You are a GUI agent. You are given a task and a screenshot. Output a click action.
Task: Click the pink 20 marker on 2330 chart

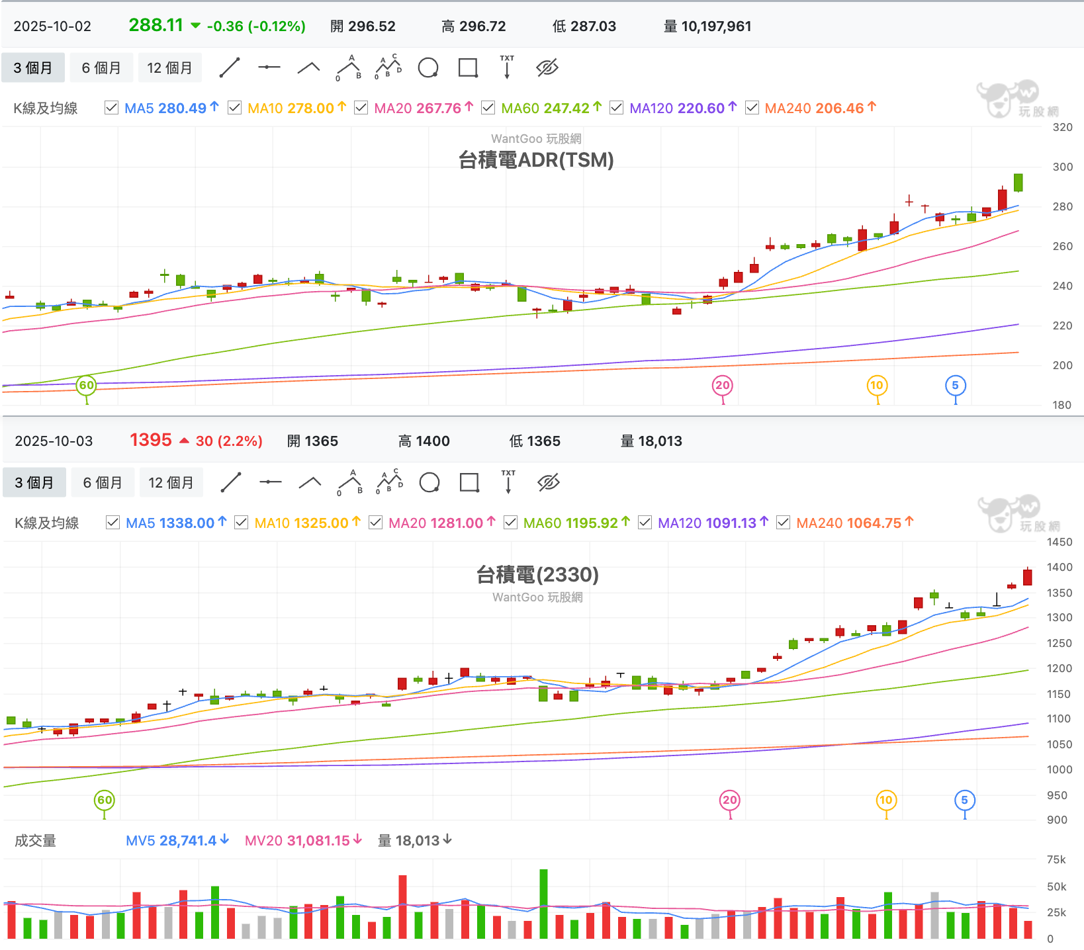(730, 800)
